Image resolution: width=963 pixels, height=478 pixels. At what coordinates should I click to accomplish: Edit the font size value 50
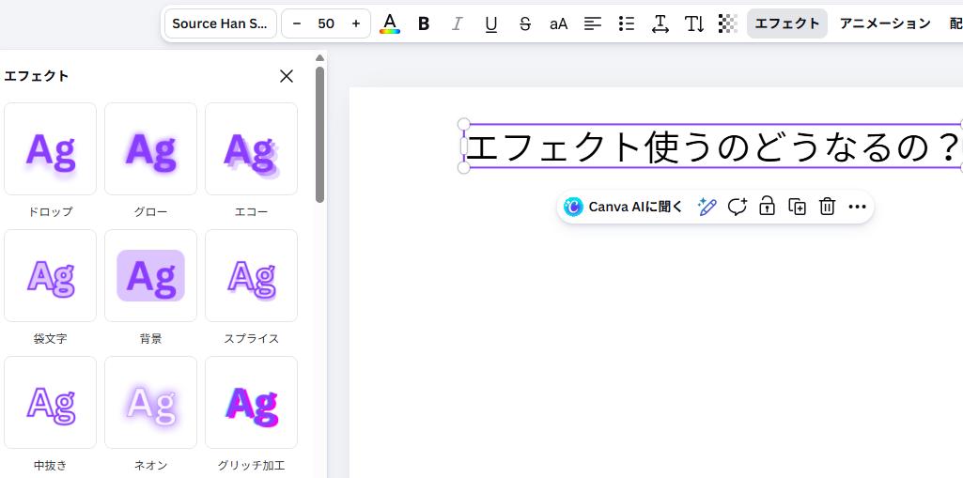point(326,23)
